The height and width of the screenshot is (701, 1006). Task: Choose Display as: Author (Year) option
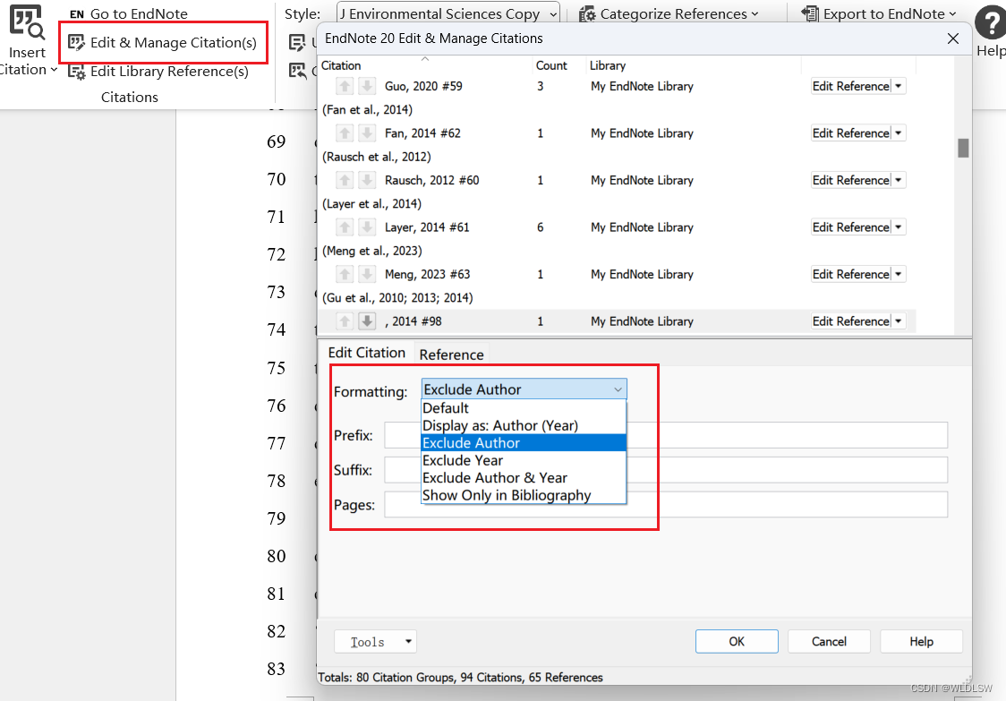pos(524,425)
